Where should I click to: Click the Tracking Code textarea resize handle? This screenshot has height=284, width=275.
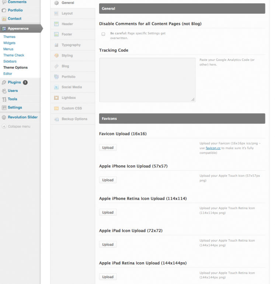click(x=193, y=100)
